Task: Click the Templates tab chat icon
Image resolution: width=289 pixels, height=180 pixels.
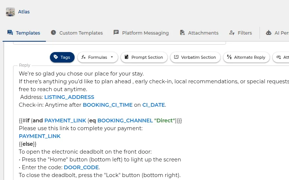Action: click(10, 33)
